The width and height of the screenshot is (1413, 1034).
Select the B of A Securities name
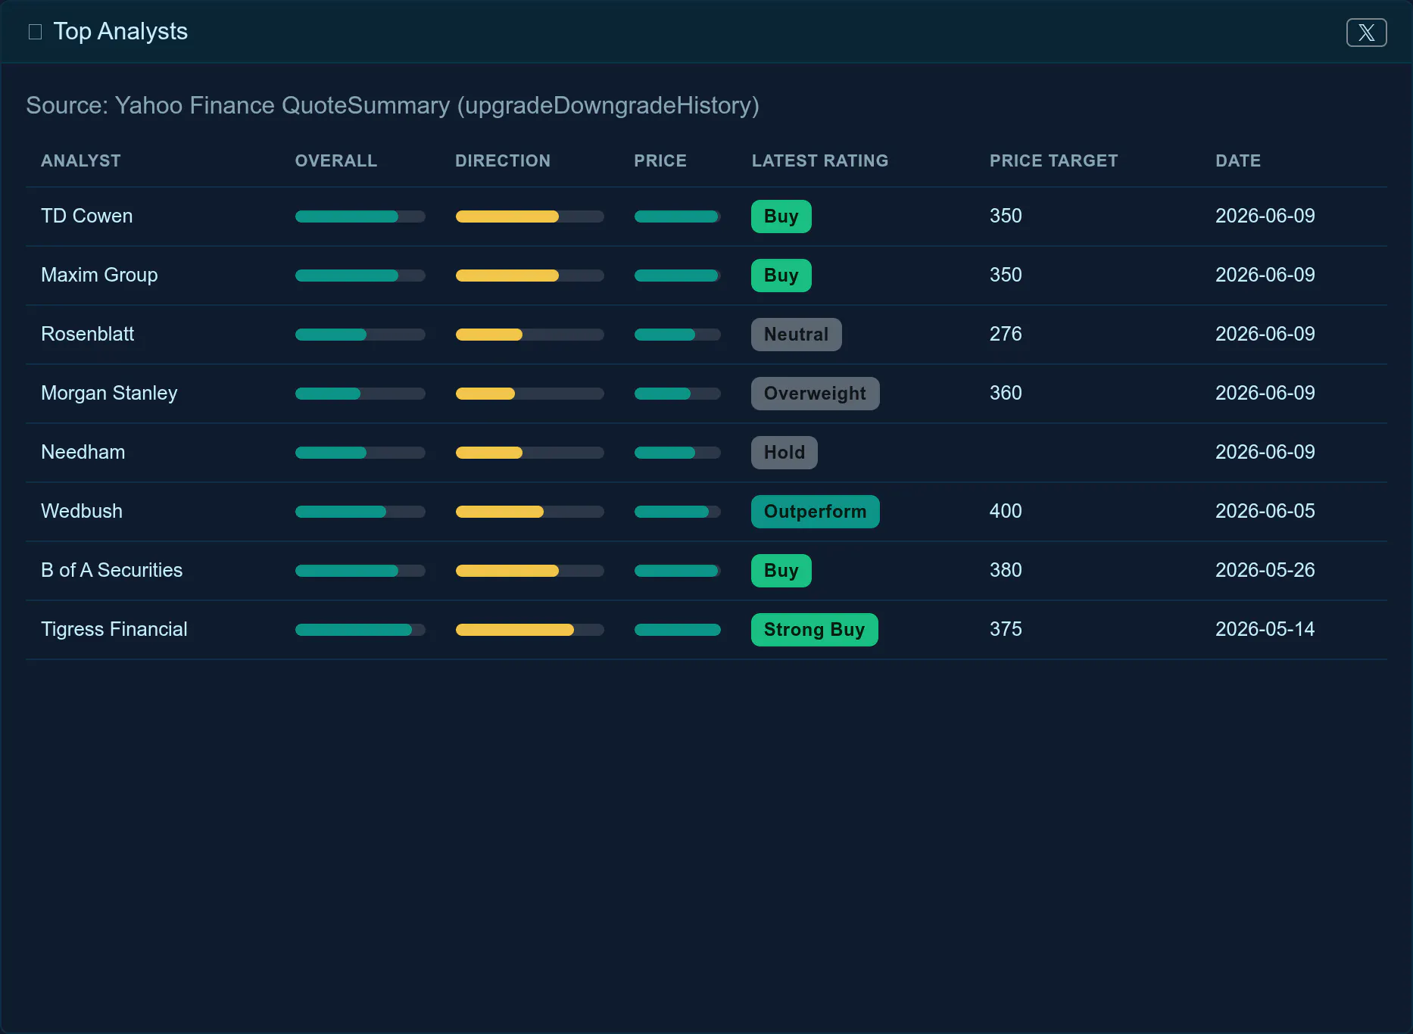tap(112, 570)
